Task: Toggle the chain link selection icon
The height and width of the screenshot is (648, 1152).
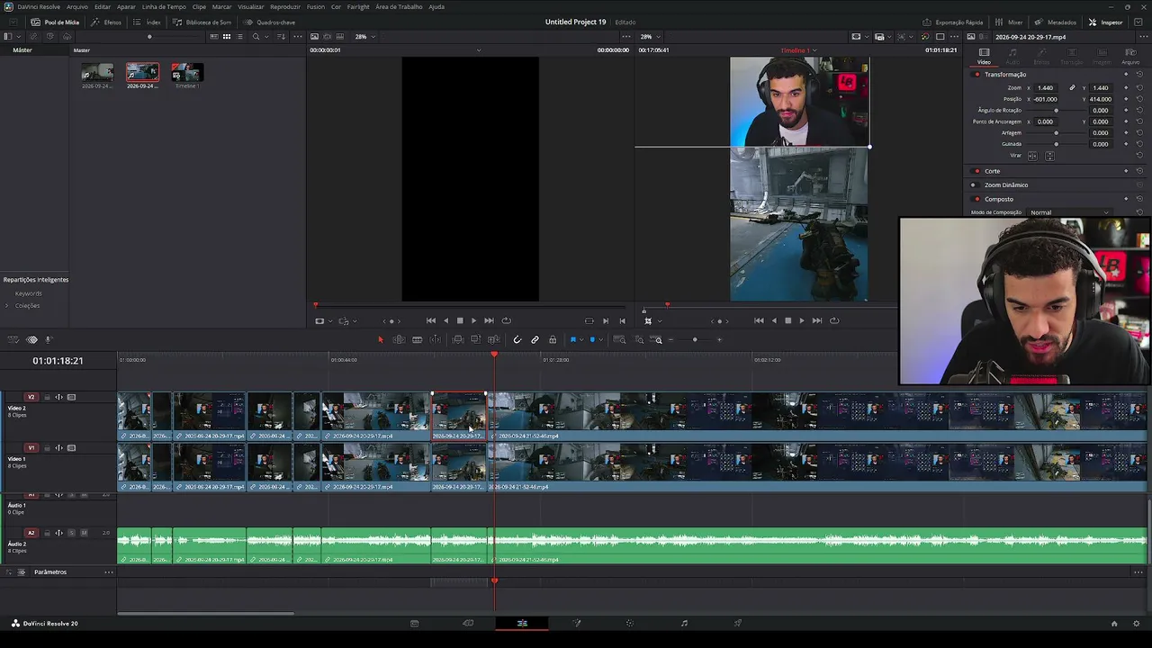Action: click(x=535, y=339)
